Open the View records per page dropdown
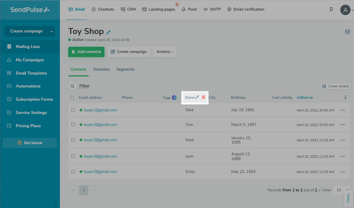Viewport: 354px width, 208px height. pos(341,190)
